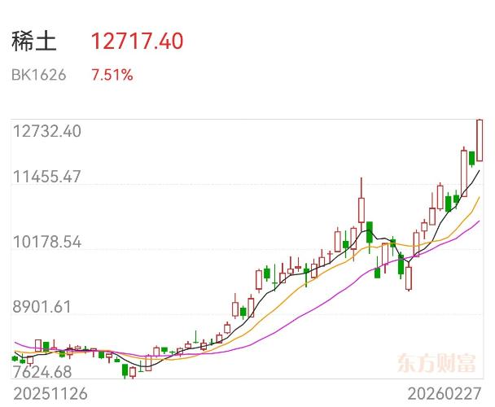Click the BK1626 sector code

click(38, 76)
